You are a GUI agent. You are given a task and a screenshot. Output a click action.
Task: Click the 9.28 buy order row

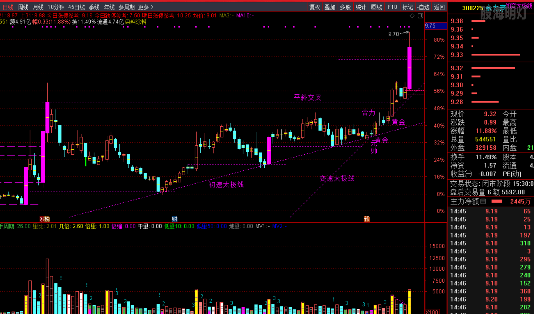pyautogui.click(x=490, y=102)
